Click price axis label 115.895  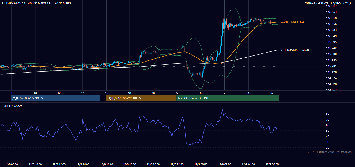331,42
